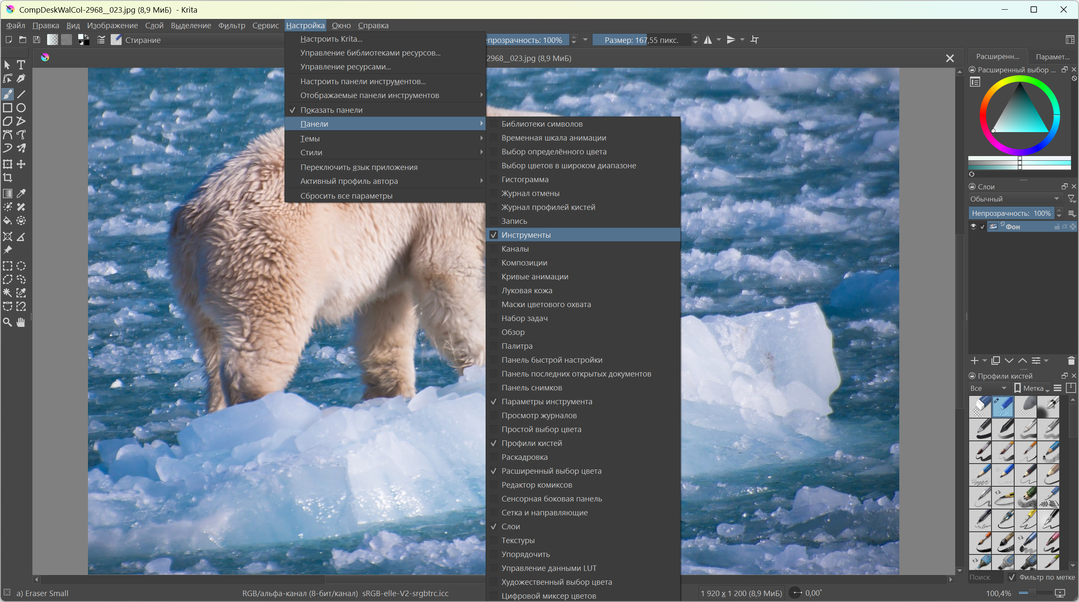Select the Zoom magnifier tool

tap(8, 322)
